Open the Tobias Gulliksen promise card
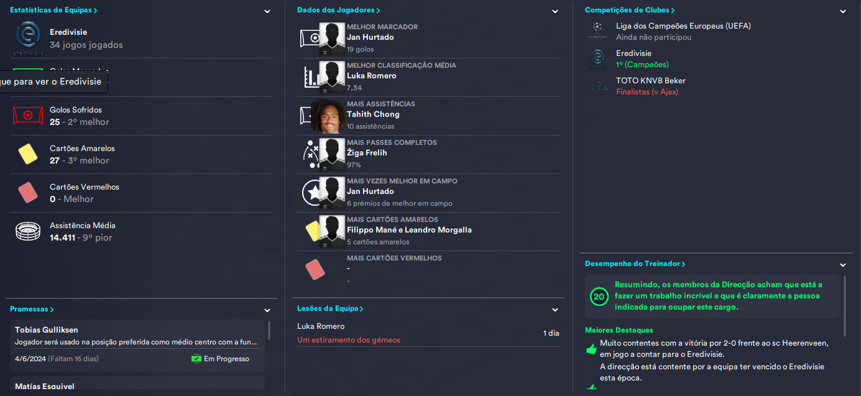The width and height of the screenshot is (861, 396). point(137,346)
